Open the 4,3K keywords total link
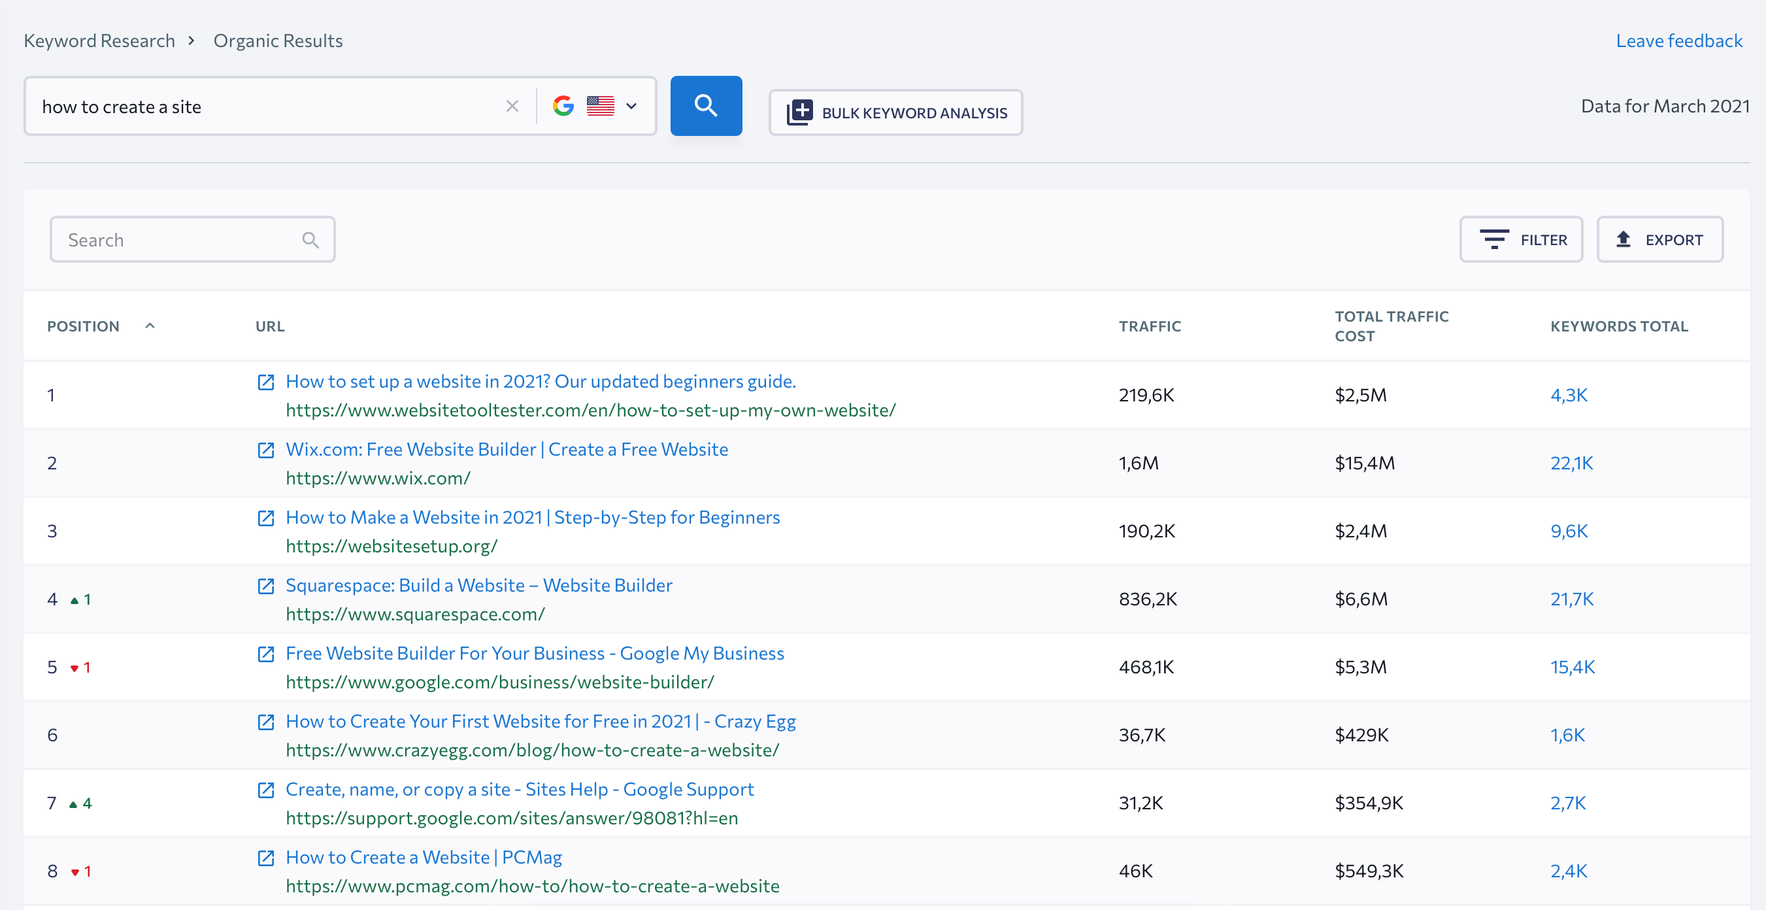This screenshot has width=1766, height=910. click(x=1569, y=395)
